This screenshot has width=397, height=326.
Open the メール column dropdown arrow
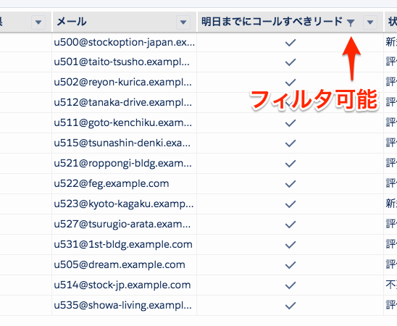183,22
